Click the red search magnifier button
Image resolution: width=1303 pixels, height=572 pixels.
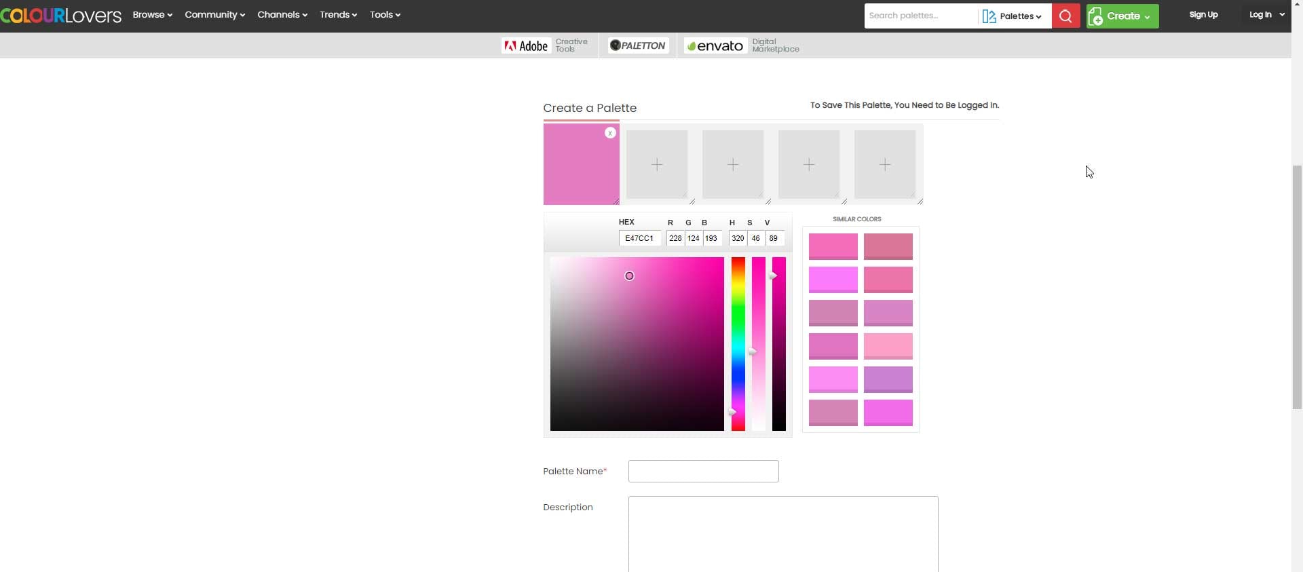(x=1065, y=16)
